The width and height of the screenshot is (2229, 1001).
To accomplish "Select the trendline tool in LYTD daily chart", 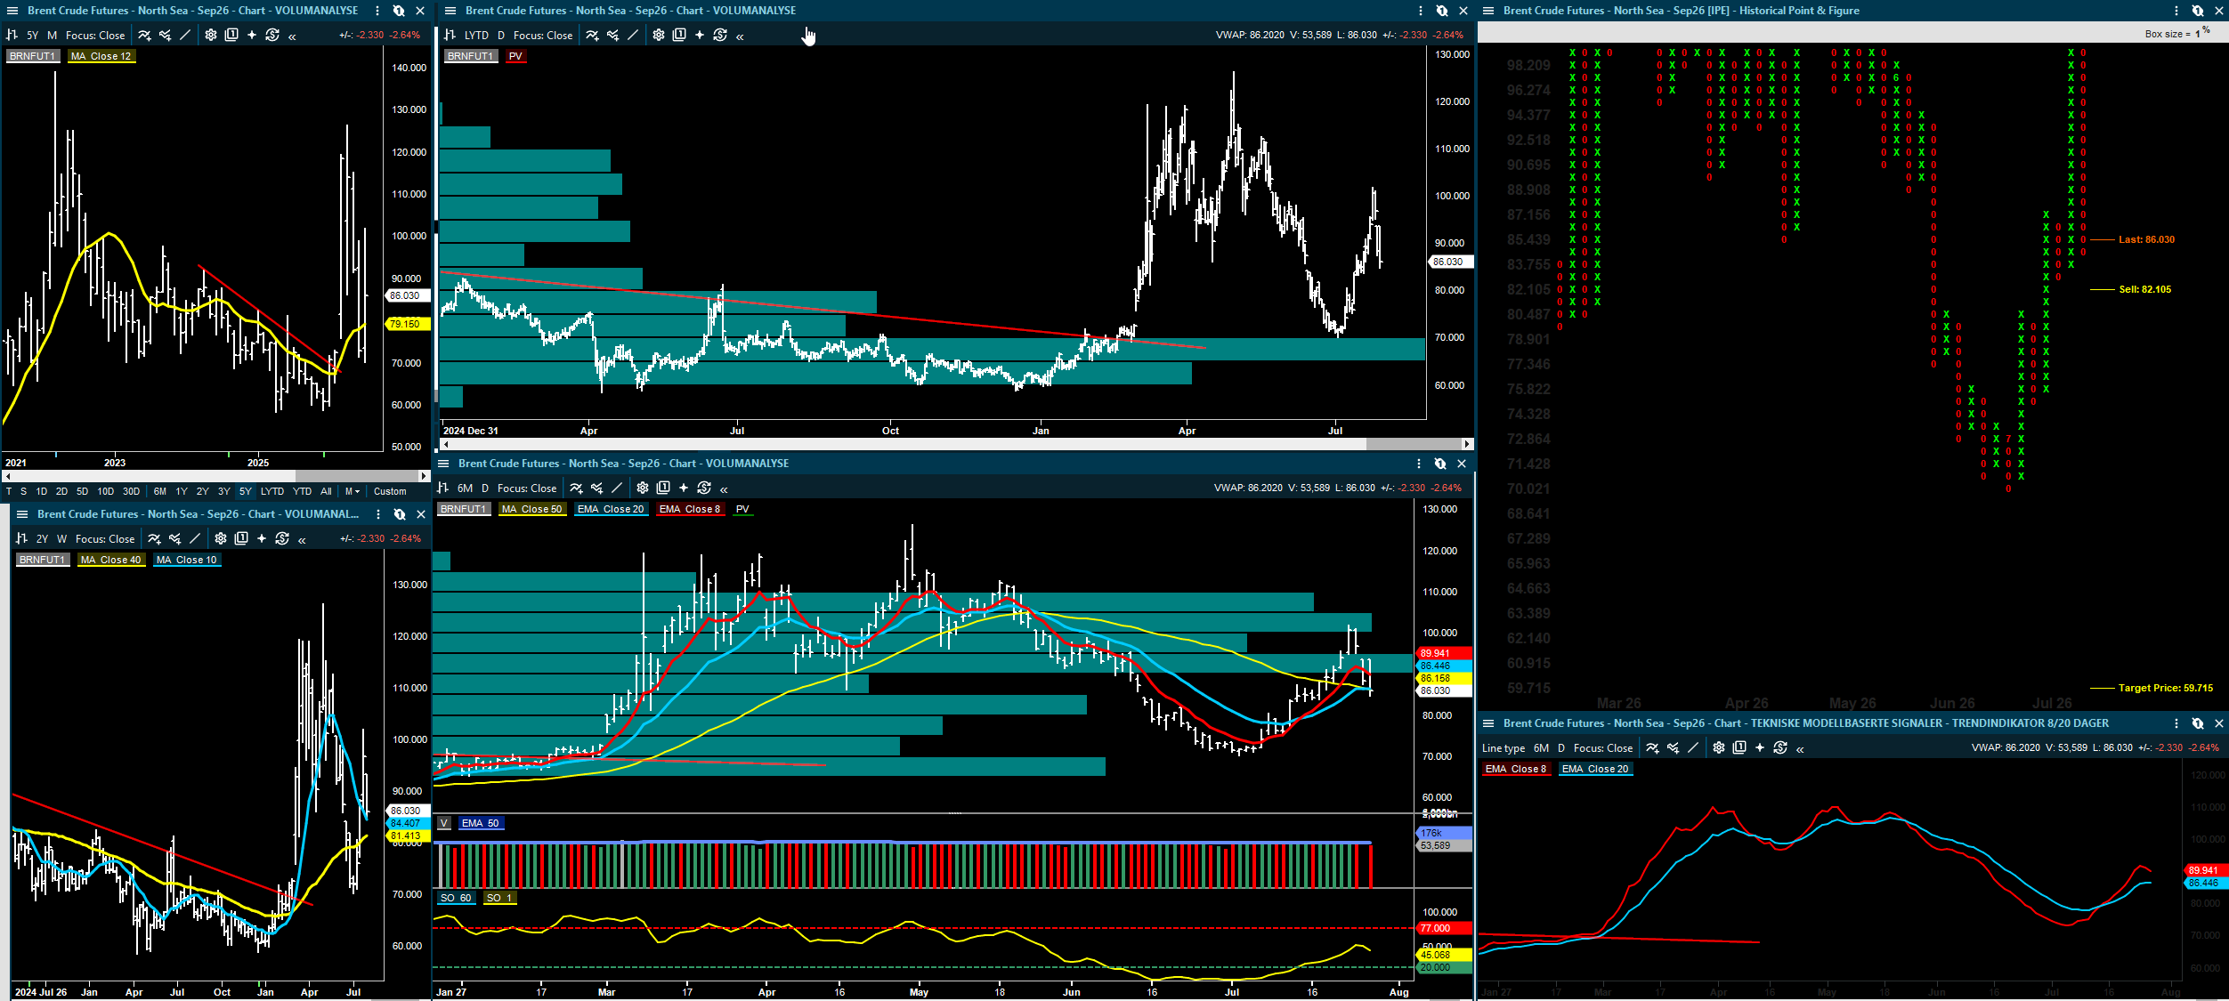I will pyautogui.click(x=633, y=36).
